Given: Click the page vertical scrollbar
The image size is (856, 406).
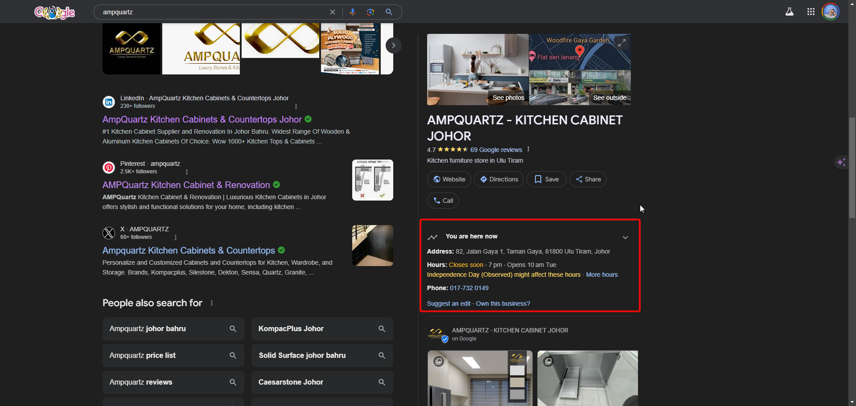Looking at the screenshot, I should click(x=852, y=168).
